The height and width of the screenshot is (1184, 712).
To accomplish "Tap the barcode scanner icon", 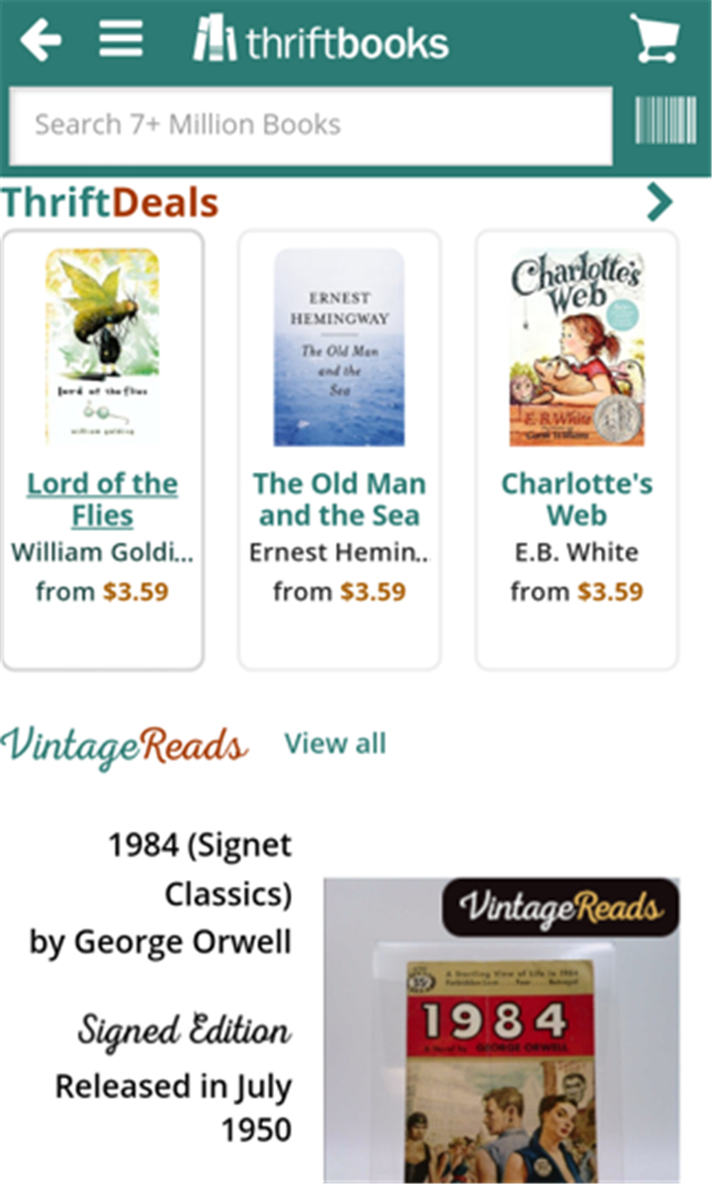I will coord(666,120).
